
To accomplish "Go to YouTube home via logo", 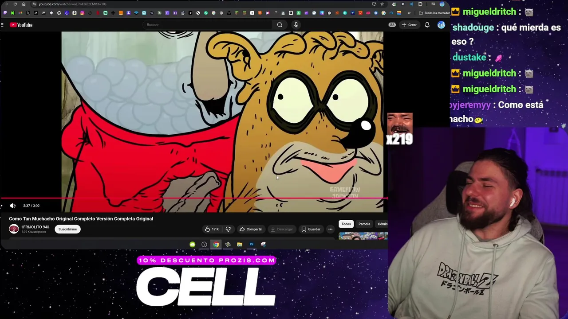I will (21, 25).
